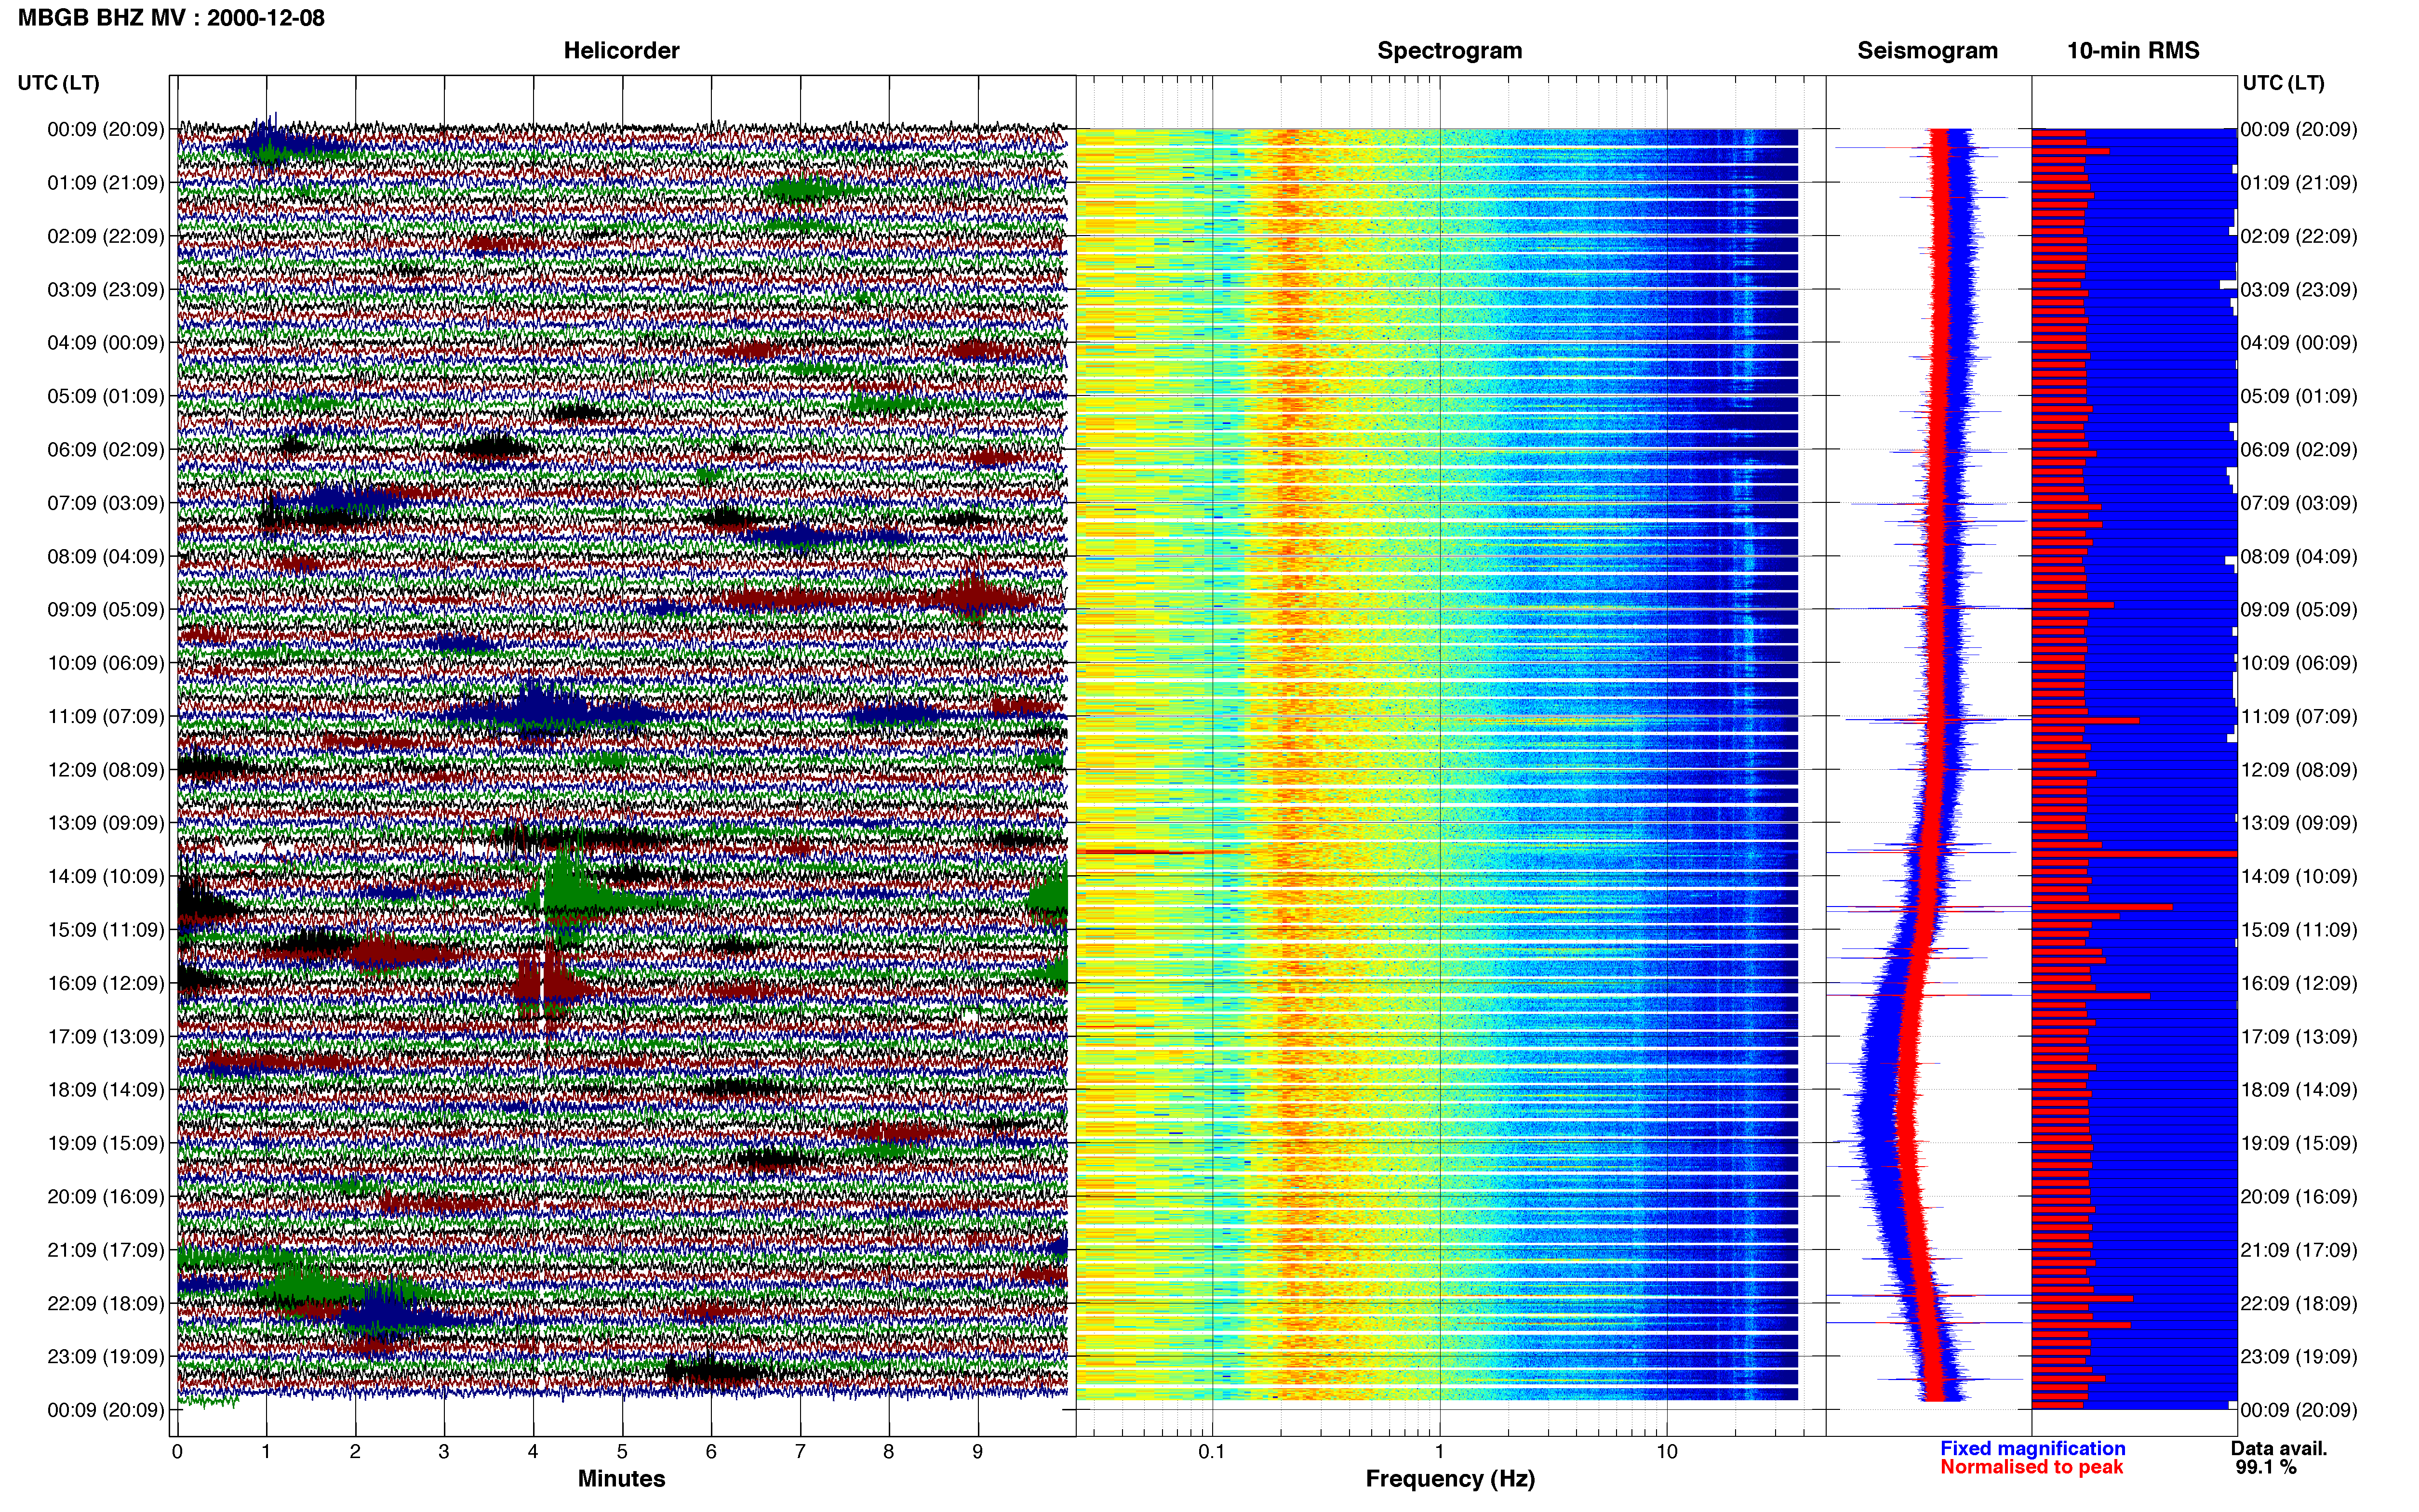2419x1512 pixels.
Task: Click the Frequency (Hz) x-axis label
Action: coord(1450,1479)
